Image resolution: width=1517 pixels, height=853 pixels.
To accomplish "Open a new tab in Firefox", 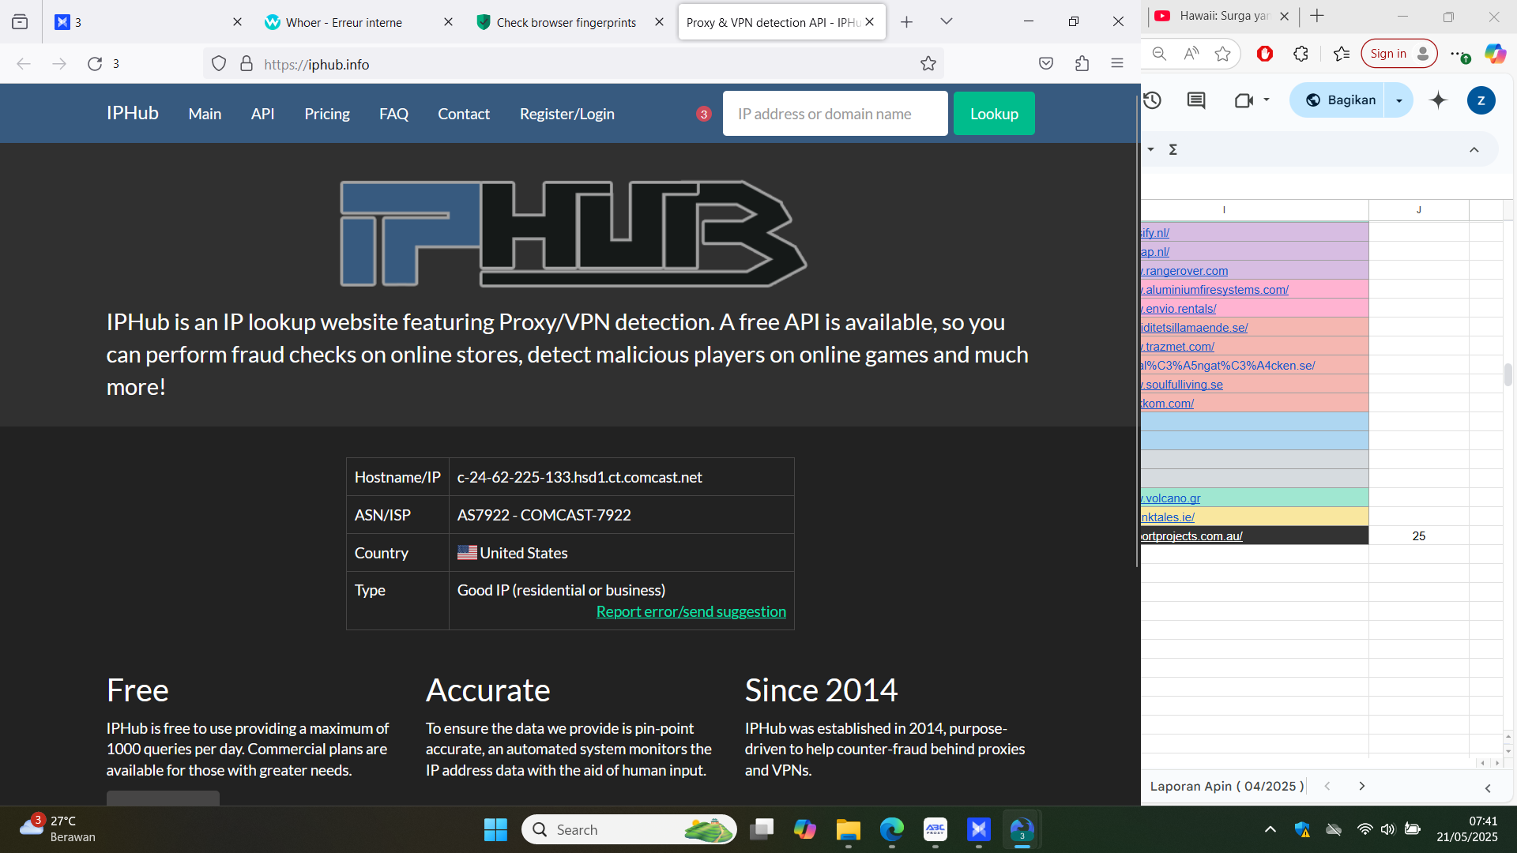I will coord(906,22).
